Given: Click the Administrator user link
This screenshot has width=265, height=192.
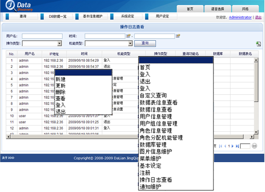Looking at the screenshot, I should (240, 18).
